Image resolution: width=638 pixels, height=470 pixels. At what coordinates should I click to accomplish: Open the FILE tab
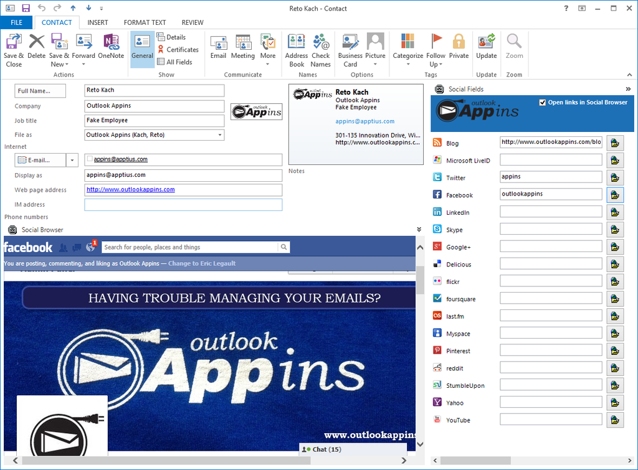coord(16,22)
